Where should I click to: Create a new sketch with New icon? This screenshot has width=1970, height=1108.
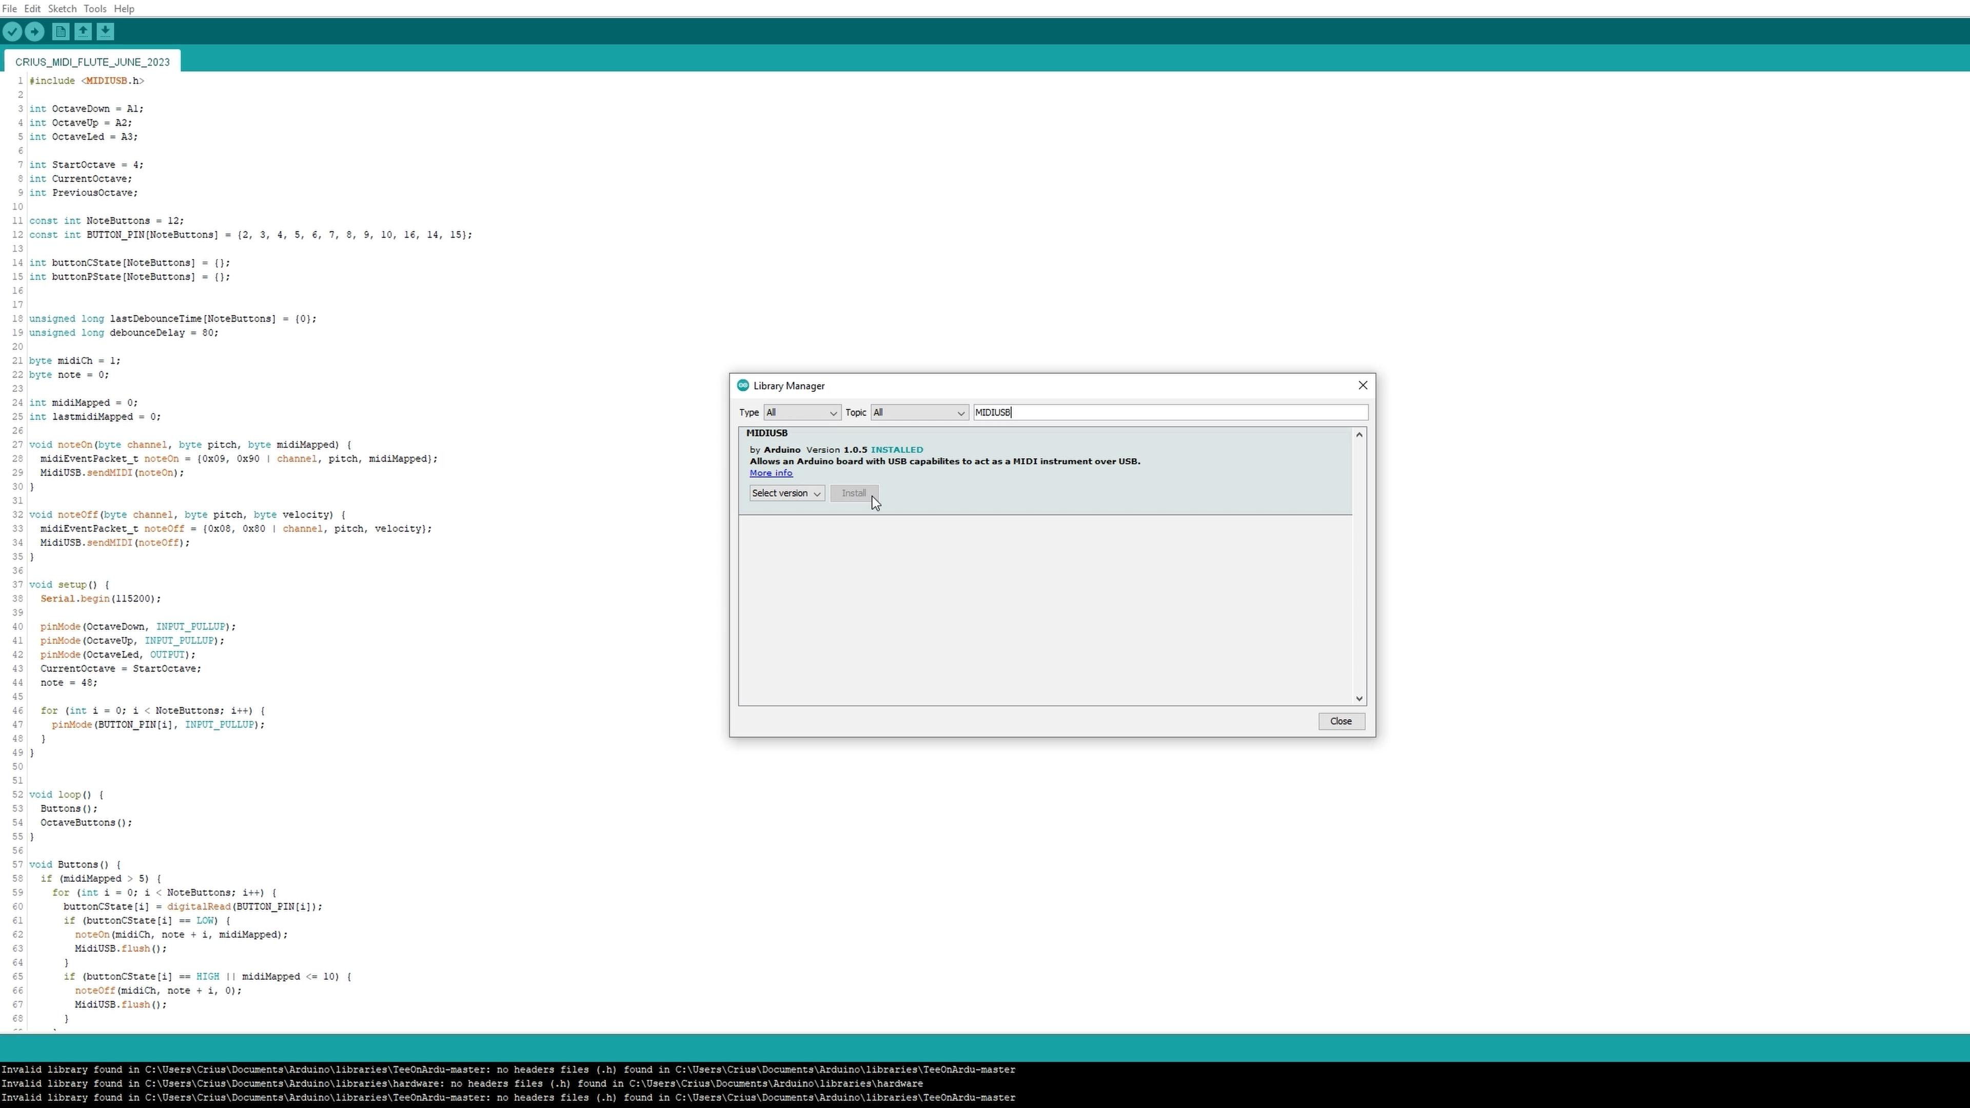tap(61, 31)
